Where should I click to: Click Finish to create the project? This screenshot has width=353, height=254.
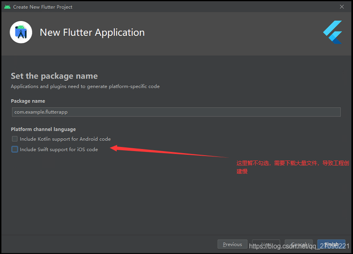331,244
